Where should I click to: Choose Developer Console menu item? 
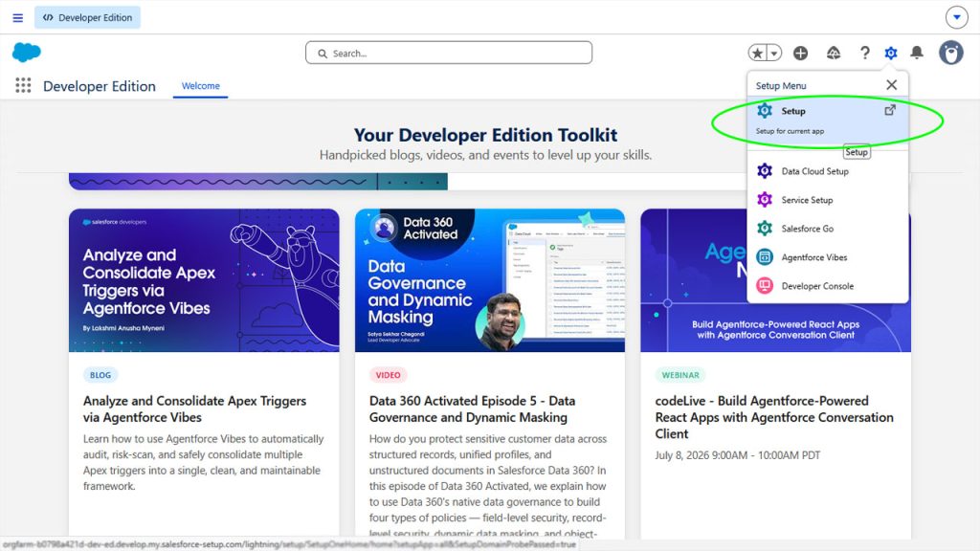tap(828, 286)
